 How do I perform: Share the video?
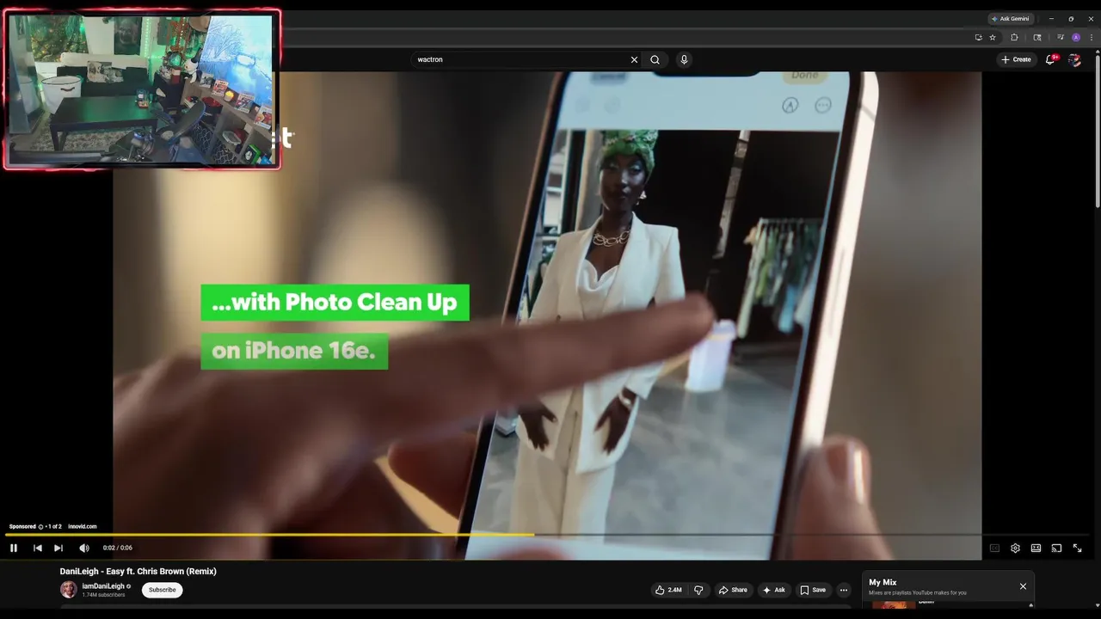[x=733, y=590]
